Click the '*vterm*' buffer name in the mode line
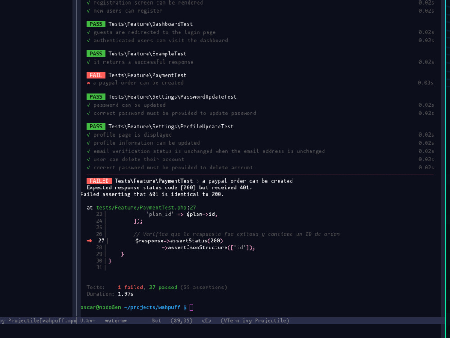The height and width of the screenshot is (338, 450). pyautogui.click(x=116, y=321)
